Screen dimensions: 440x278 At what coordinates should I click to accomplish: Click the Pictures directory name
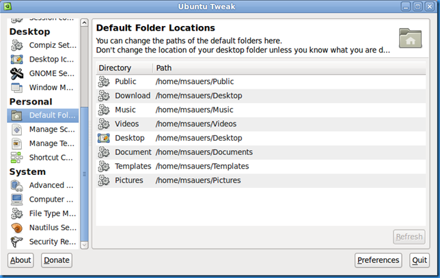coord(129,180)
